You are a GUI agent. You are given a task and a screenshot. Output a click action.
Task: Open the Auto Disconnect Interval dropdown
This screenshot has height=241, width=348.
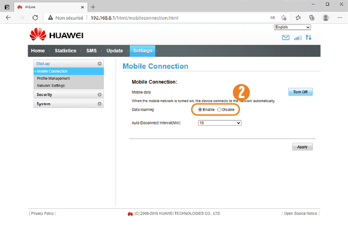click(220, 123)
